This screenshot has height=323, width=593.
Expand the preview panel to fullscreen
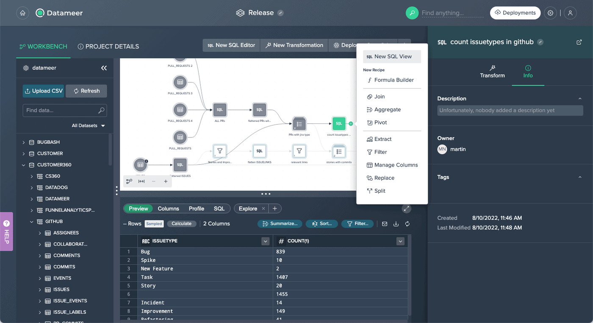406,208
